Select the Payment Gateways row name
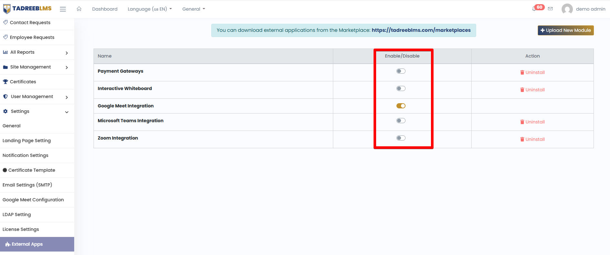 pos(120,71)
